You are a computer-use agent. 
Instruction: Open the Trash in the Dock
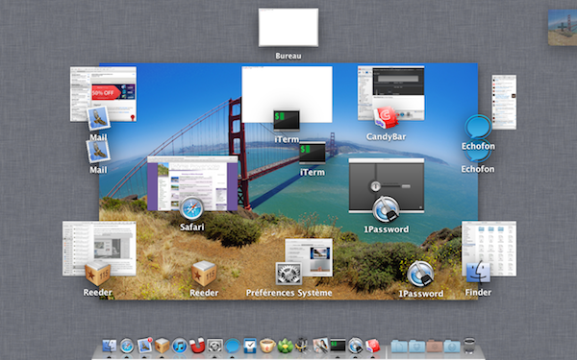point(469,346)
